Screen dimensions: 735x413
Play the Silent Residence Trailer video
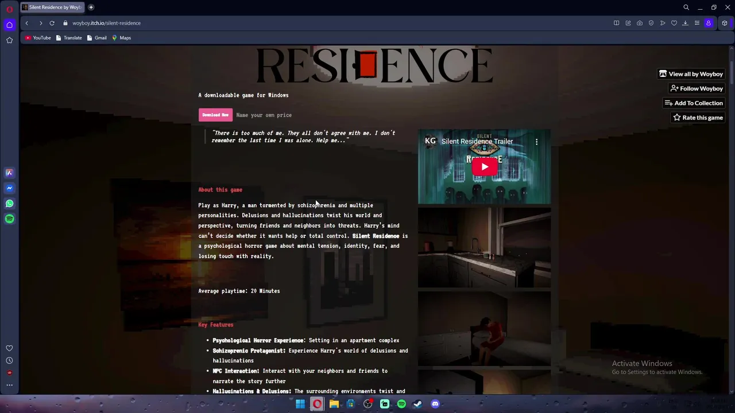[485, 167]
